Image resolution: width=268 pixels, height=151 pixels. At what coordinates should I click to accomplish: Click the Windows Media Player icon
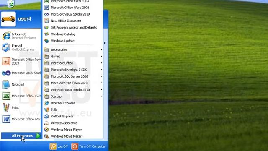46,130
